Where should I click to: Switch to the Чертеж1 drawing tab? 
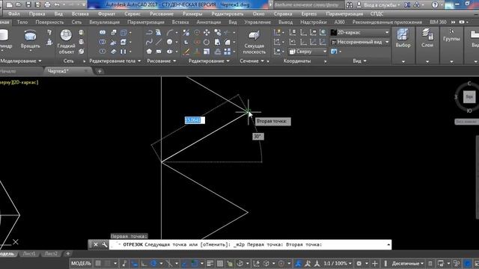[x=58, y=71]
